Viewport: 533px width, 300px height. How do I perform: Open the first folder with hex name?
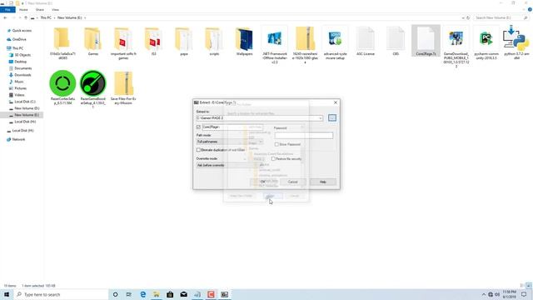62,43
